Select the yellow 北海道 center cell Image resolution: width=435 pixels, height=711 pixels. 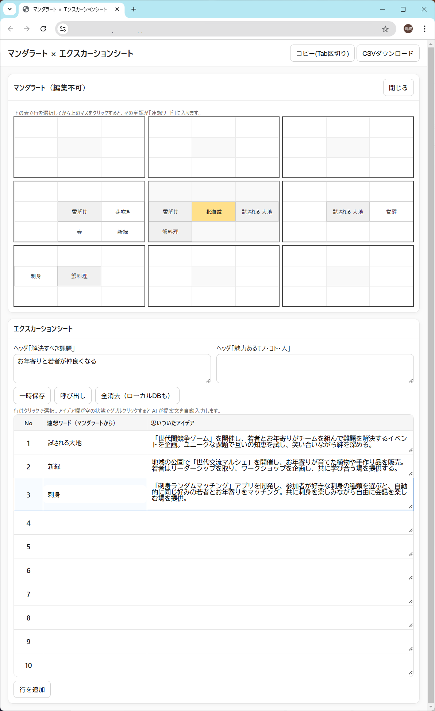click(x=213, y=212)
